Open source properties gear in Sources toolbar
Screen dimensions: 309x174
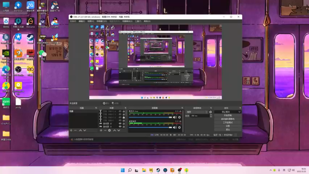(109, 130)
